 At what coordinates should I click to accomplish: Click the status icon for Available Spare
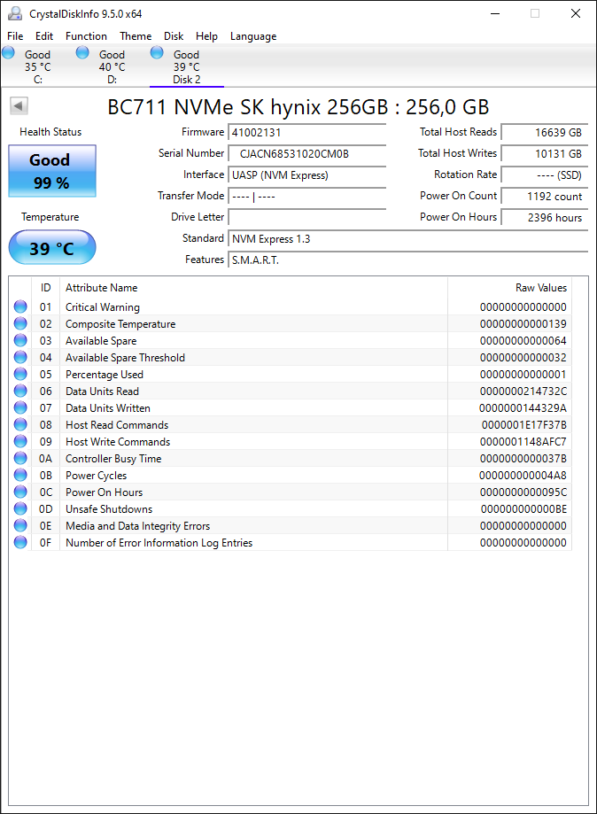click(20, 340)
